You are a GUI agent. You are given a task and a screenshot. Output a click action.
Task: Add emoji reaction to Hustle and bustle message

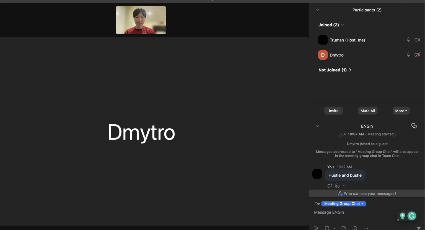[337, 186]
